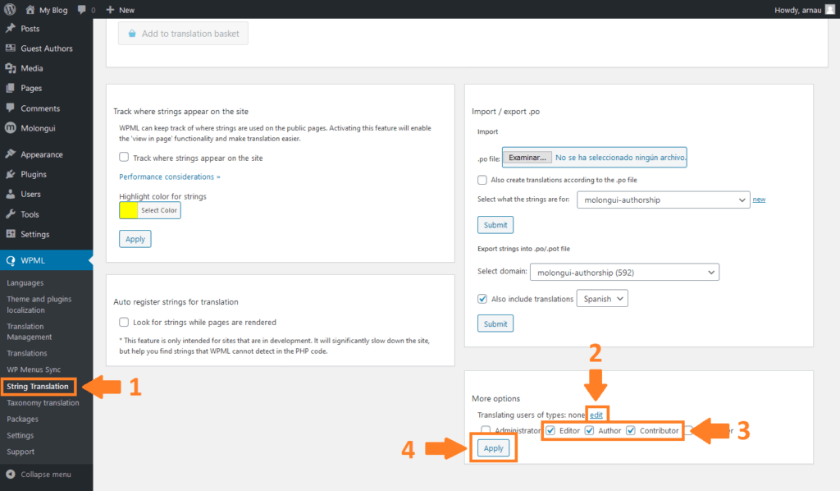840x491 pixels.
Task: Click New in the admin bar
Action: [127, 10]
